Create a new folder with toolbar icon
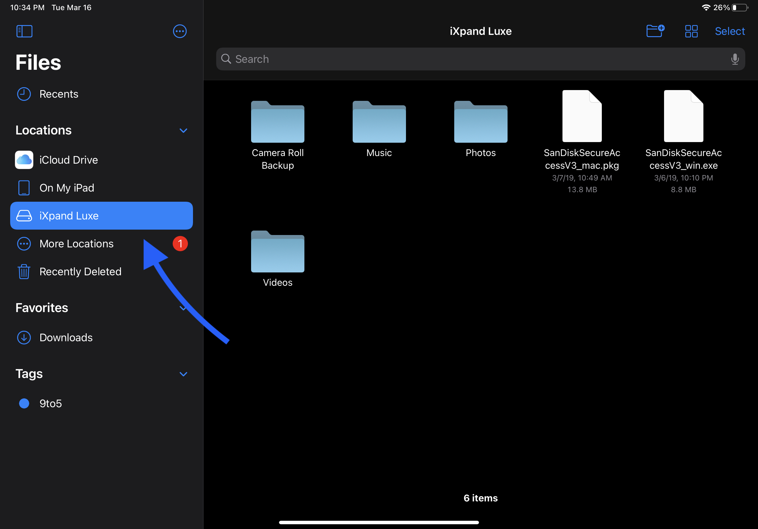Image resolution: width=758 pixels, height=529 pixels. coord(655,31)
